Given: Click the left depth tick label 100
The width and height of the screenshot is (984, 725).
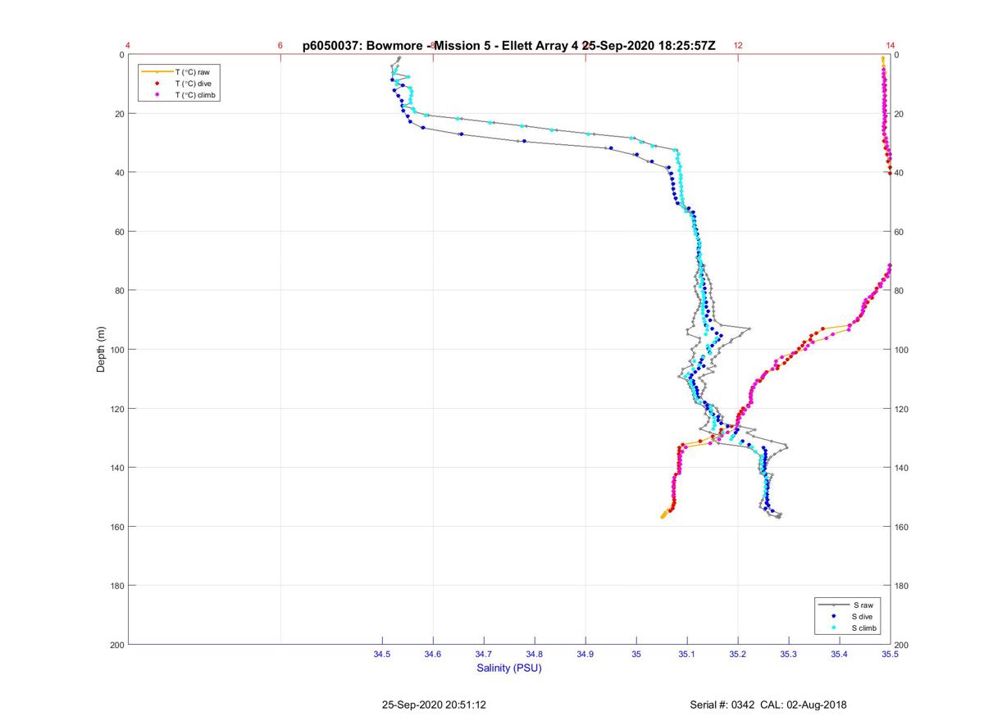Looking at the screenshot, I should click(116, 350).
